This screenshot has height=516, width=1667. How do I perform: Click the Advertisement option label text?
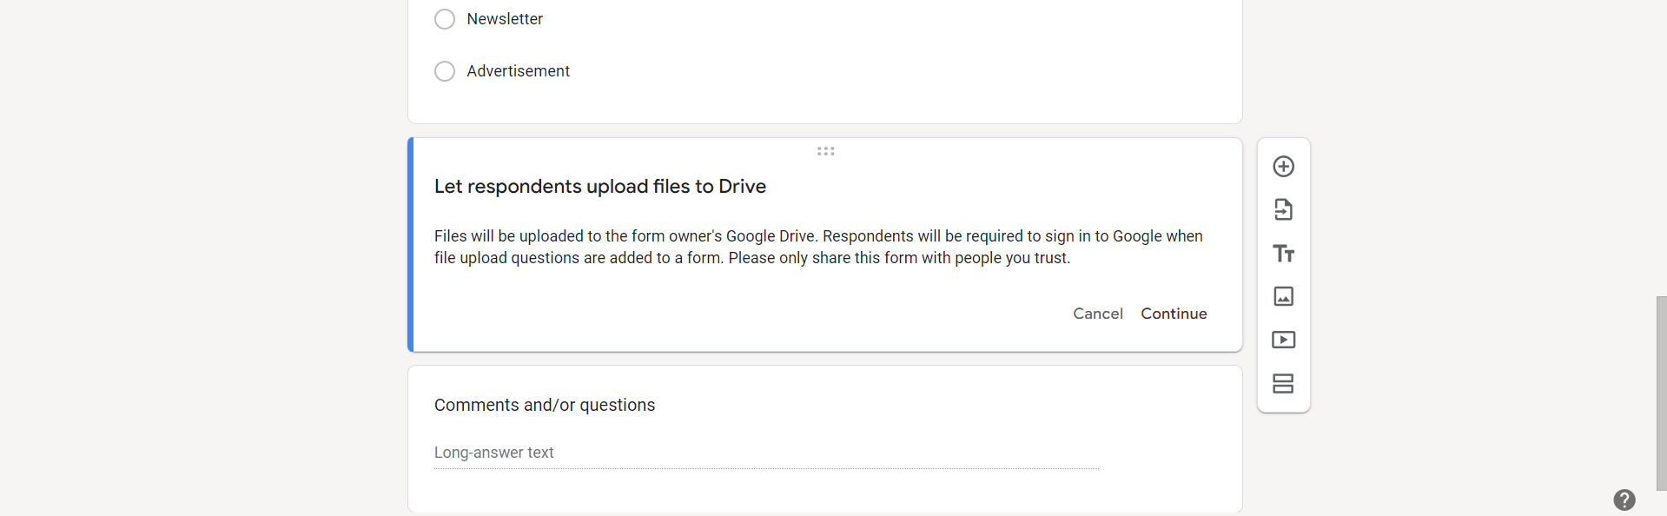pos(518,71)
